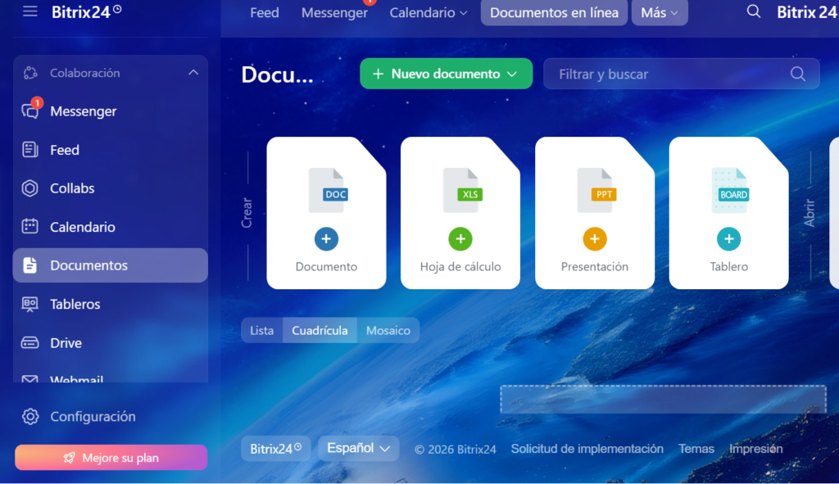Expand the Más menu
Viewport: 839px width, 484px height.
click(659, 13)
